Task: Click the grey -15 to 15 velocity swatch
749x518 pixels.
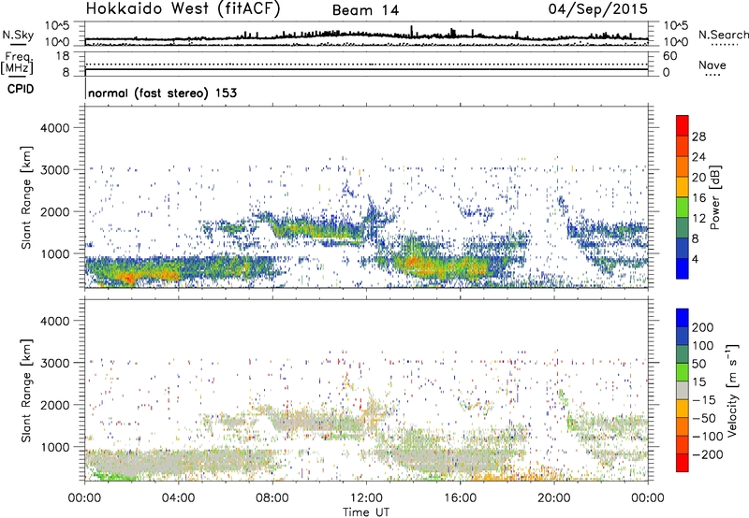Action: coord(683,391)
